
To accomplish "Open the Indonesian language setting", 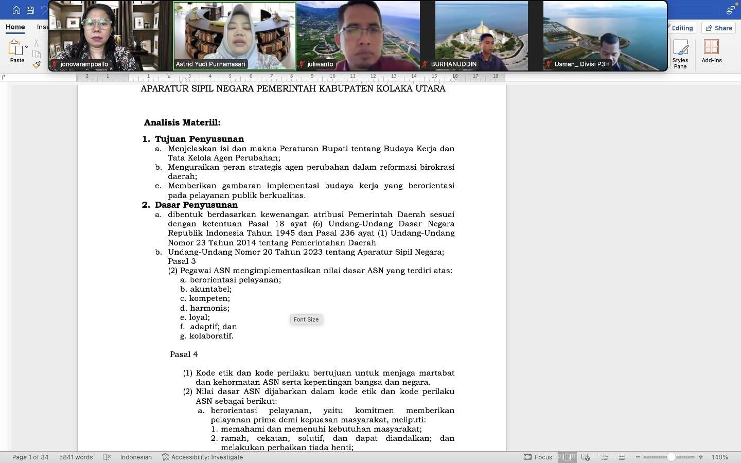I will coord(136,457).
